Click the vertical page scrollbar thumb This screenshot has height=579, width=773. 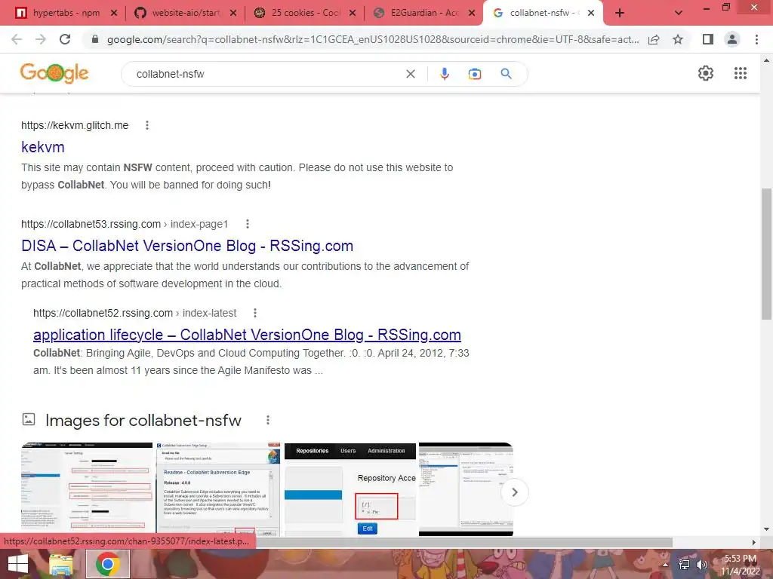tap(766, 253)
